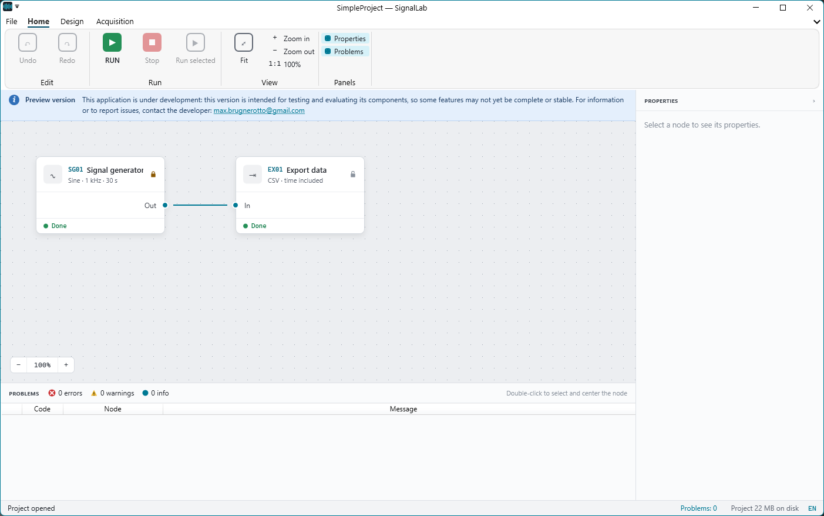Click Project 22 MB on disk status
The width and height of the screenshot is (824, 516).
pyautogui.click(x=765, y=508)
